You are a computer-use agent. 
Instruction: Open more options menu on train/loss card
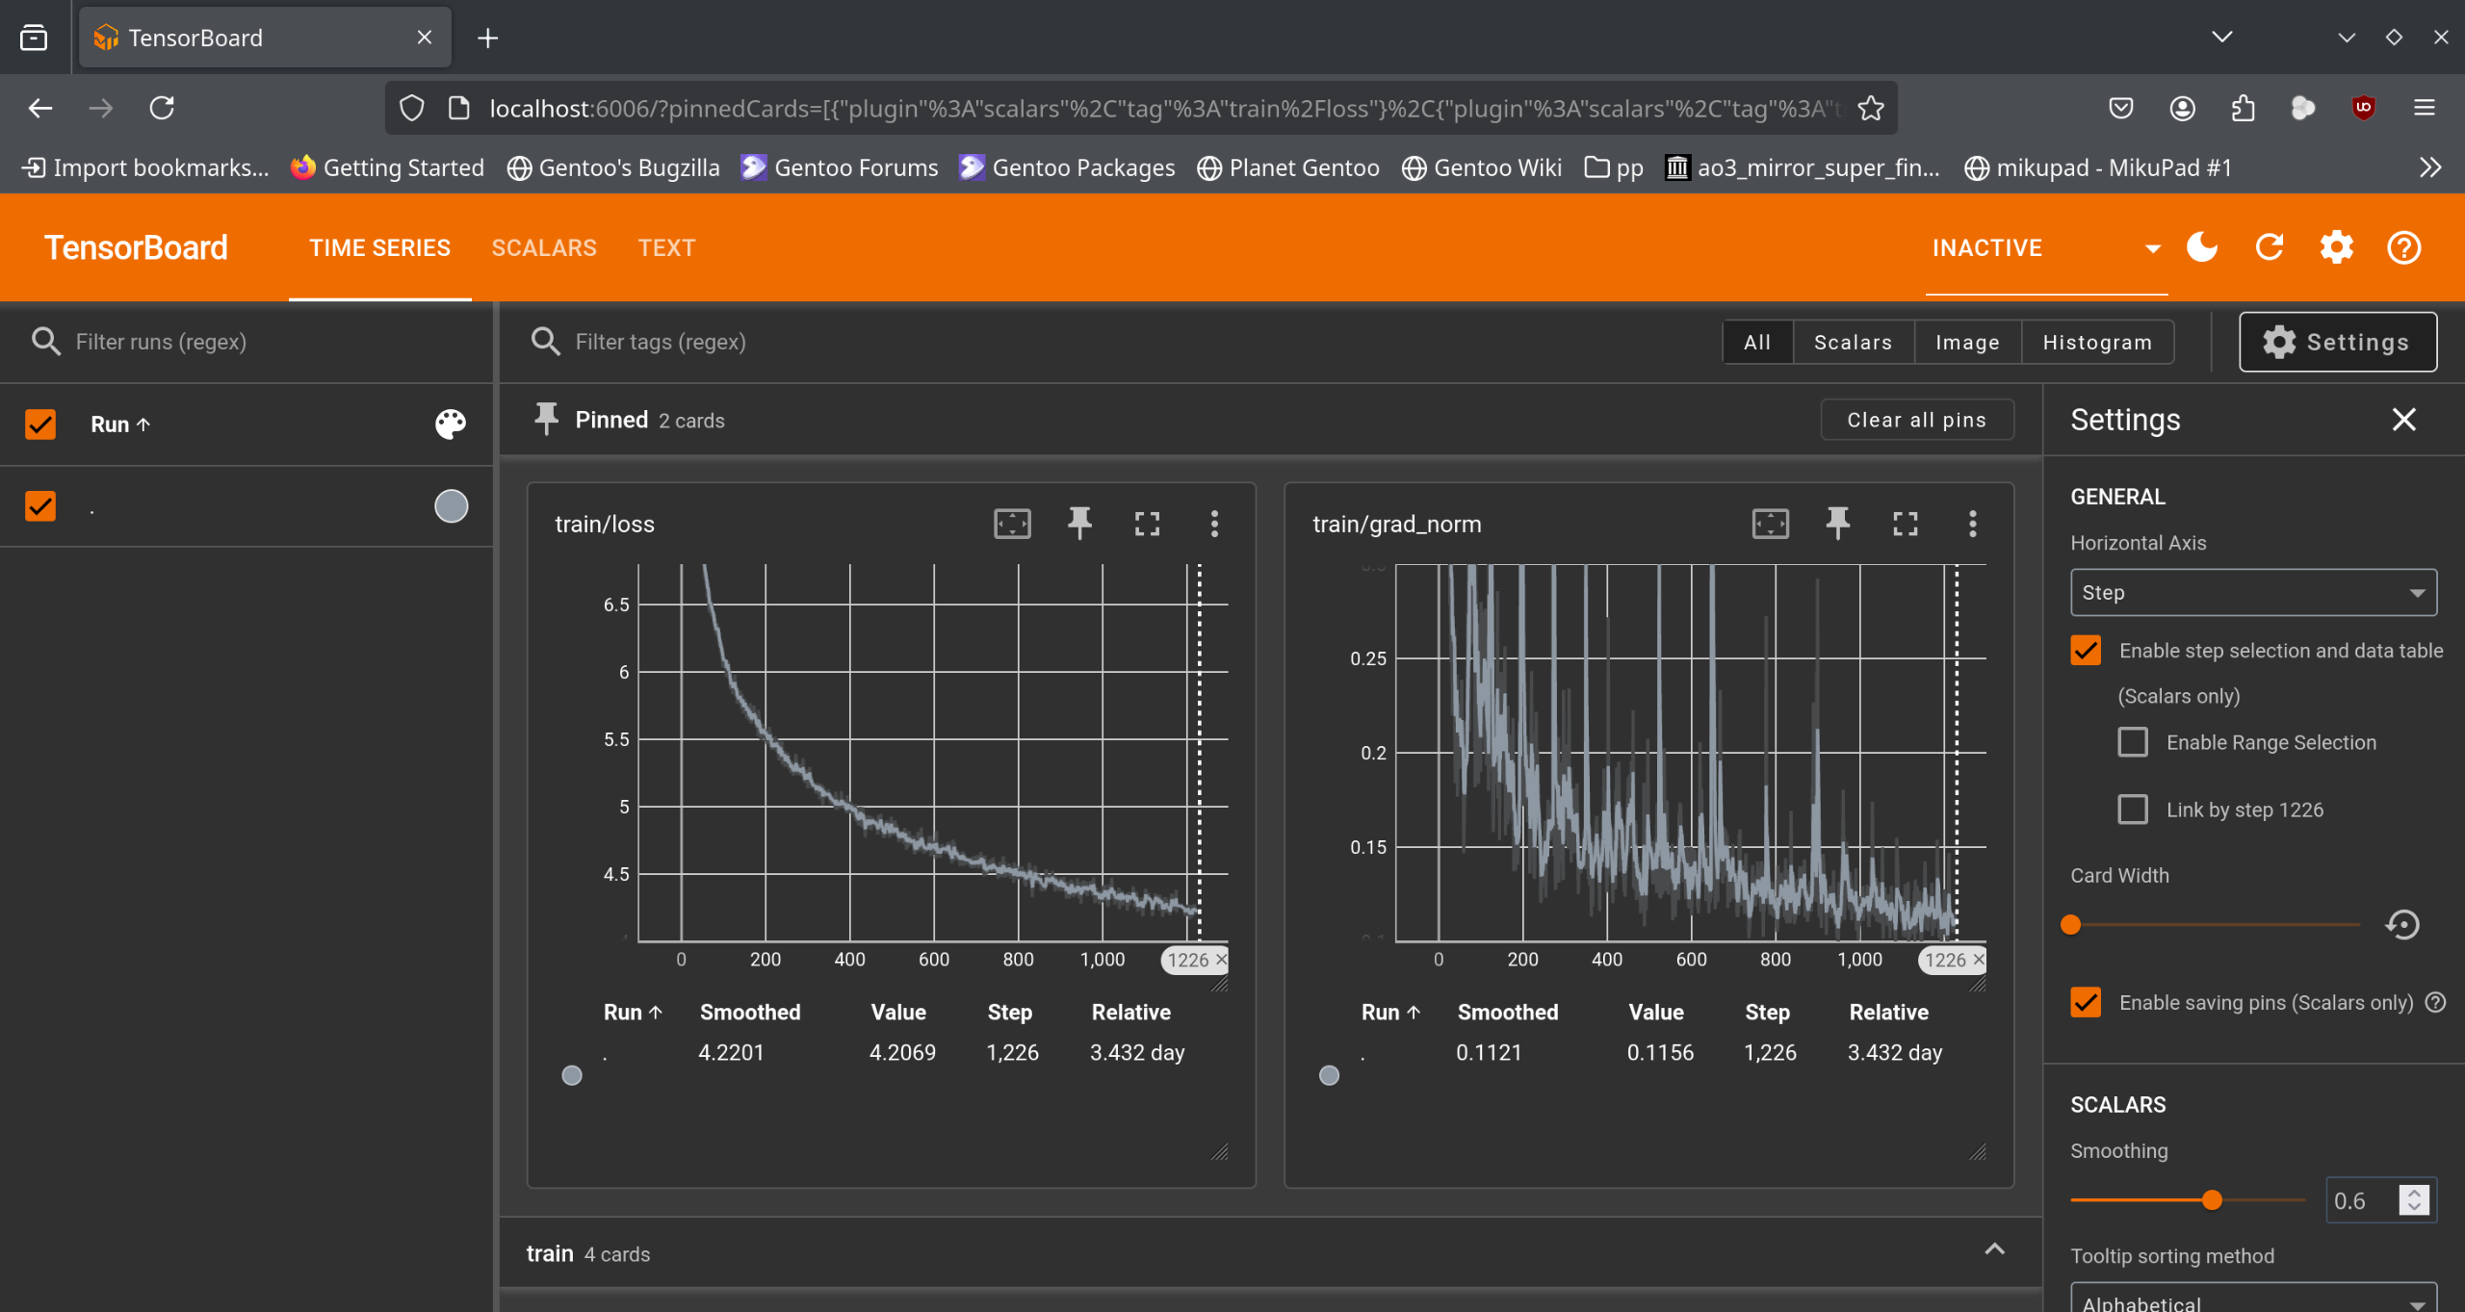pos(1214,524)
